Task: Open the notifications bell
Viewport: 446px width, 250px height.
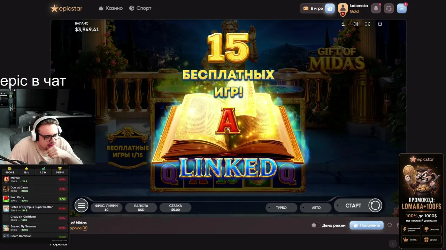Action: (x=376, y=8)
